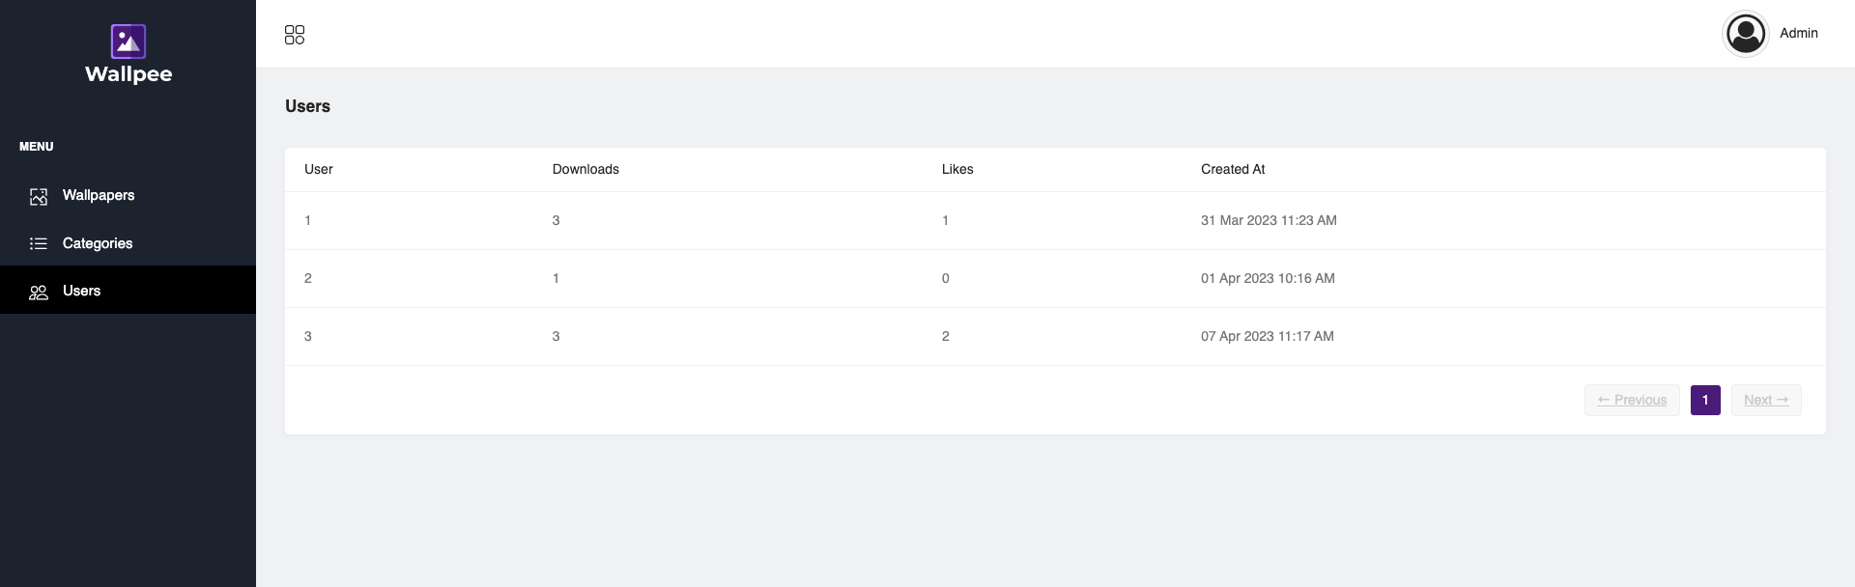Click the Created At column header
Image resolution: width=1855 pixels, height=587 pixels.
pyautogui.click(x=1233, y=169)
